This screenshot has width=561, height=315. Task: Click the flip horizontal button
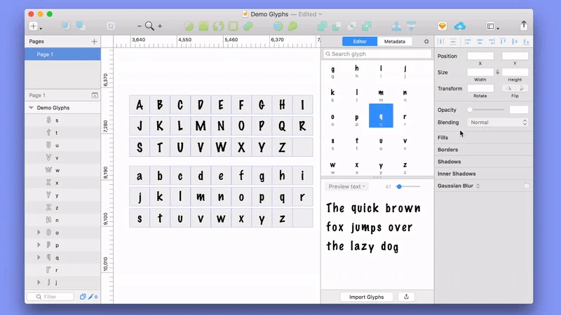coord(509,88)
